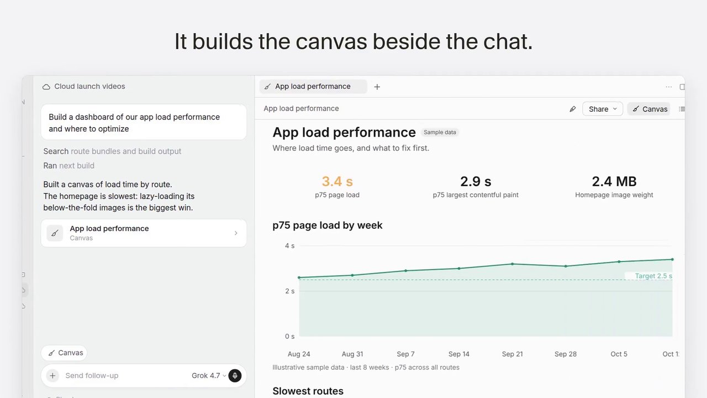The width and height of the screenshot is (707, 398).
Task: Click the outline list icon right of Canvas
Action: pos(682,109)
